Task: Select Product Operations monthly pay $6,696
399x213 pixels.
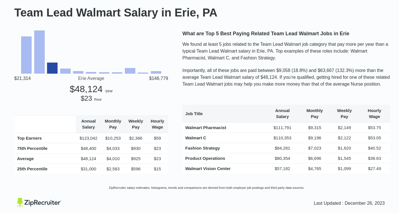Action: point(315,158)
